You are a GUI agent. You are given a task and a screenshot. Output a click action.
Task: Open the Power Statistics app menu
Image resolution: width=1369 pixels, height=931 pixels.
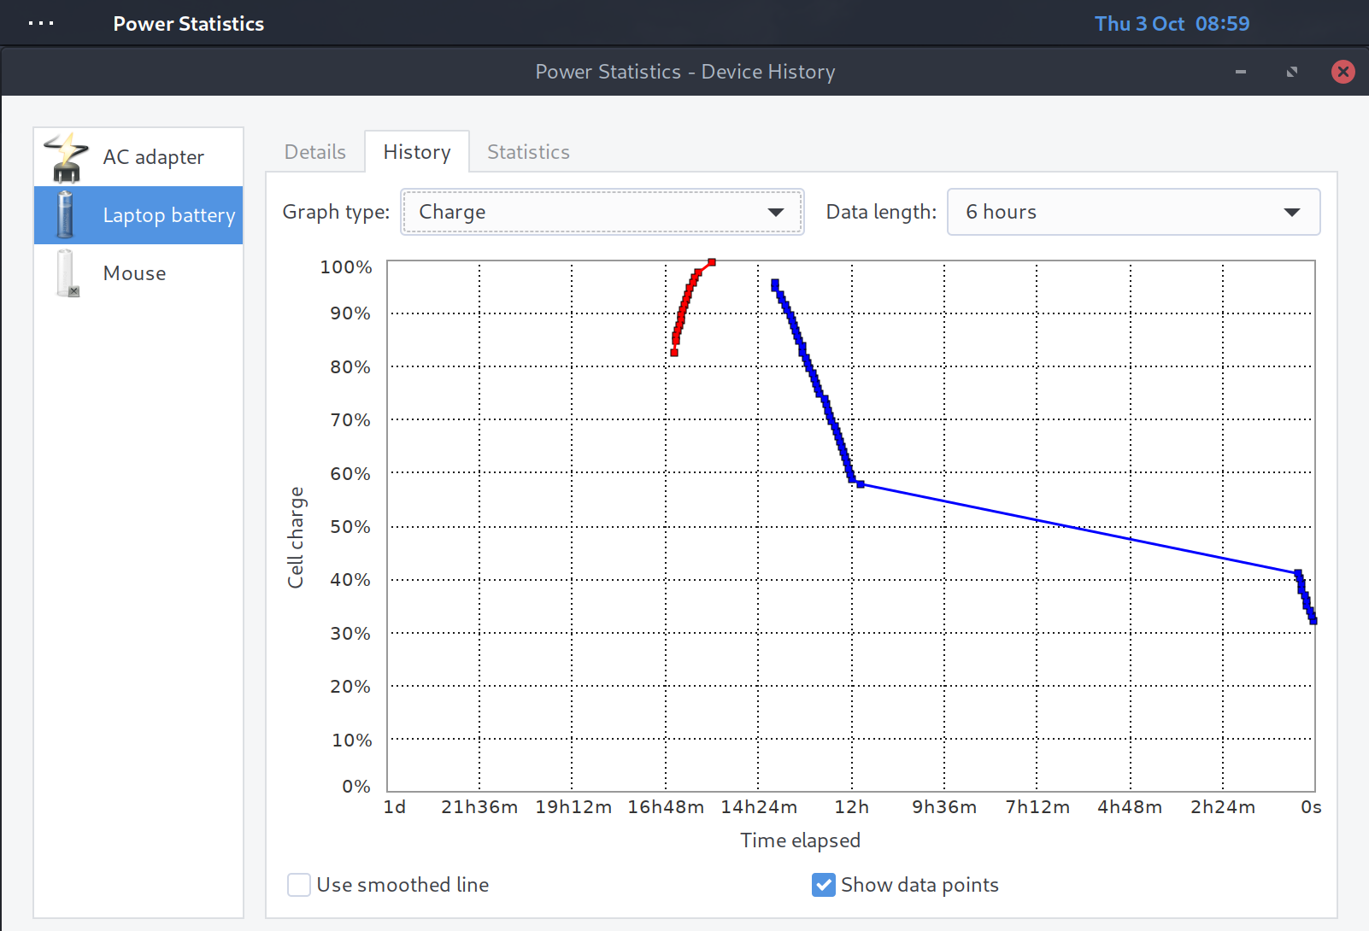pyautogui.click(x=188, y=24)
